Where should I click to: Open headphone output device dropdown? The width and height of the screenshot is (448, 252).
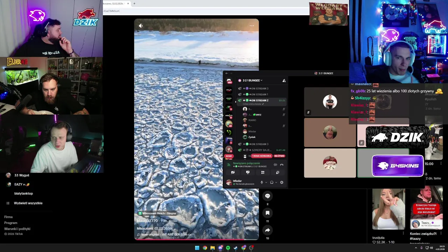click(x=276, y=182)
